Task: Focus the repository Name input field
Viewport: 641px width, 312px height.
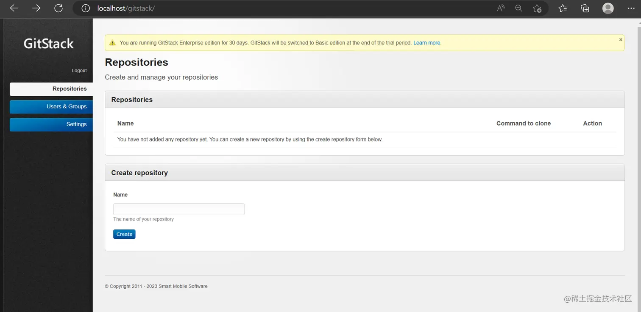Action: [x=178, y=209]
